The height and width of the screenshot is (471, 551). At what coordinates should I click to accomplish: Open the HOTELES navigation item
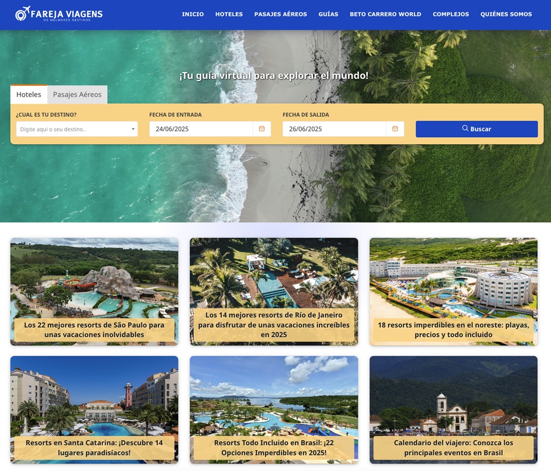pyautogui.click(x=229, y=14)
